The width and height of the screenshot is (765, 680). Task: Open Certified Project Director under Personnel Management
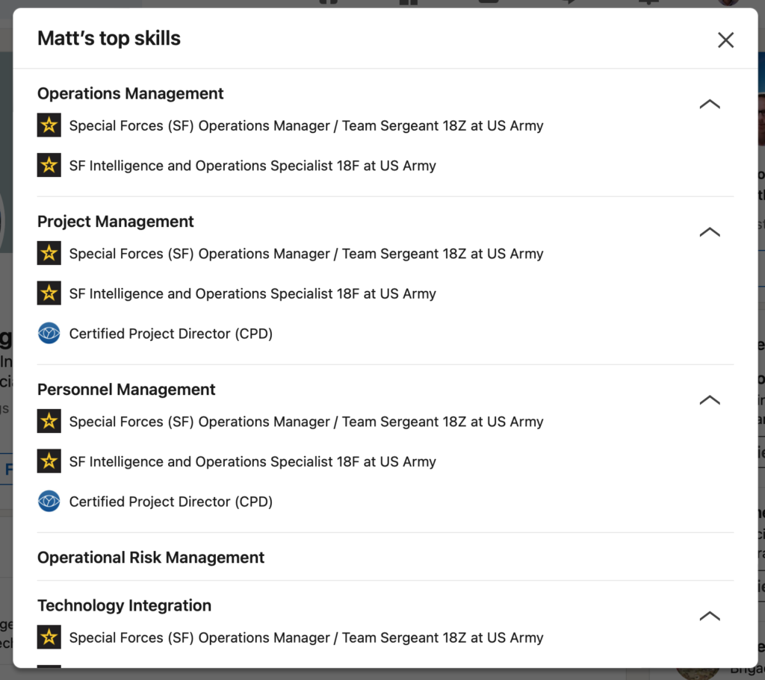click(171, 502)
